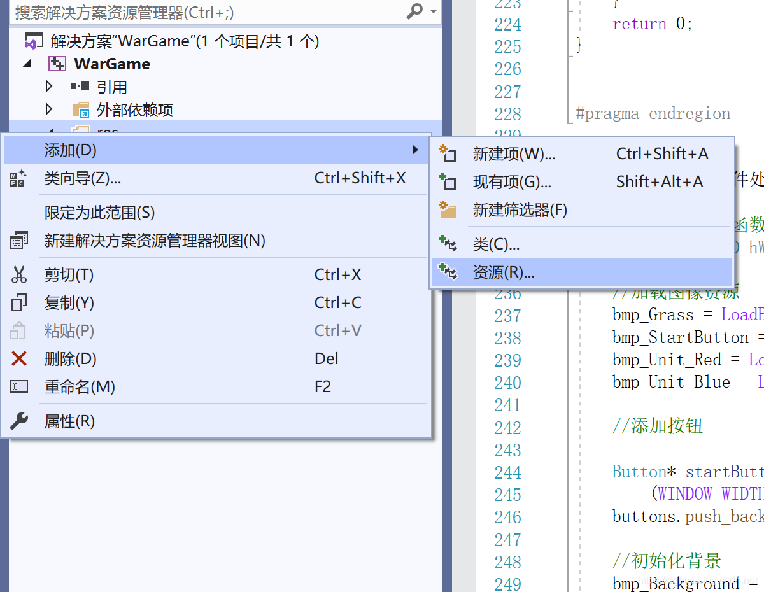Image resolution: width=764 pixels, height=592 pixels.
Task: Click the add resource icon
Action: coord(448,272)
